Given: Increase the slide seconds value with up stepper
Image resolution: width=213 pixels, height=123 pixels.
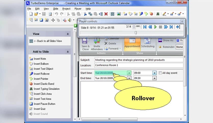Looking at the screenshot, I should 134,26.
